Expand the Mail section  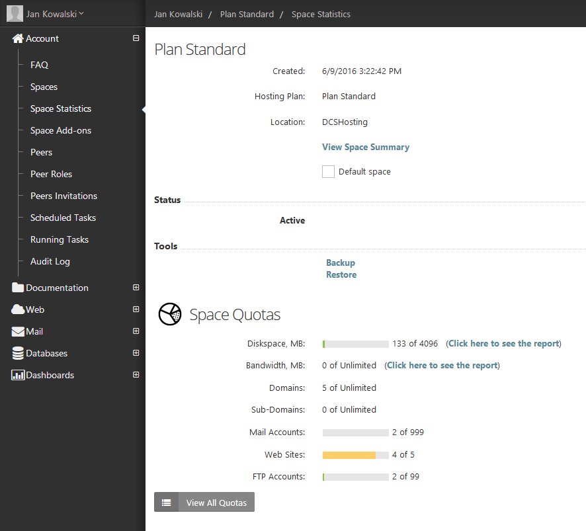coord(136,331)
